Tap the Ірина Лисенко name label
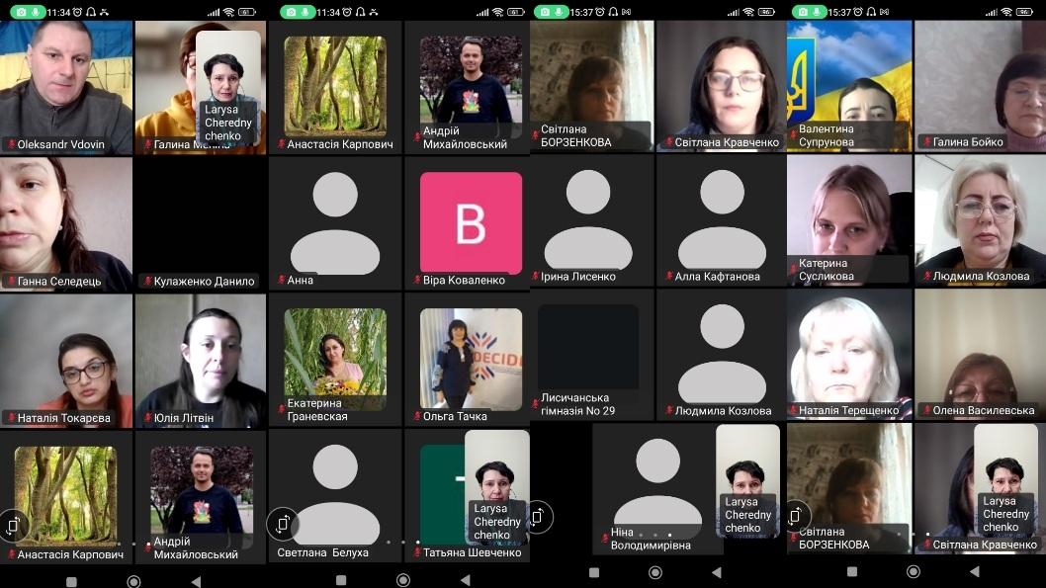Image resolution: width=1046 pixels, height=588 pixels. coord(578,277)
